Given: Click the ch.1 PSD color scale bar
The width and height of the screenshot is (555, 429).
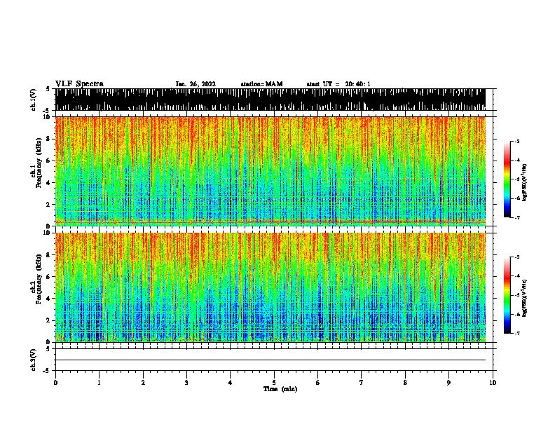Looking at the screenshot, I should (507, 179).
